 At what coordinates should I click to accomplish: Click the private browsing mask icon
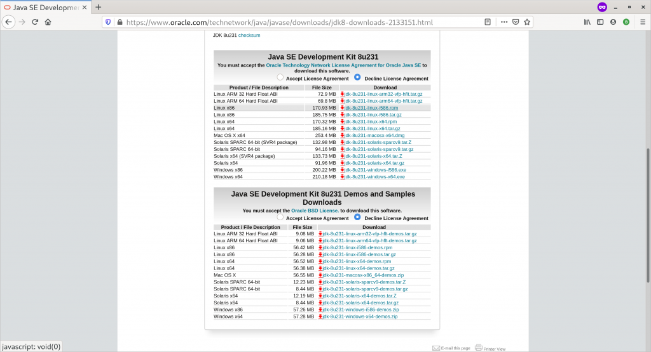pos(602,7)
